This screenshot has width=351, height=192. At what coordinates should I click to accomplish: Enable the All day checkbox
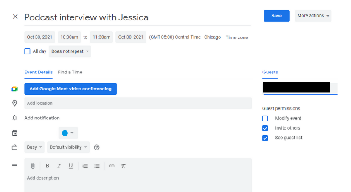[28, 51]
